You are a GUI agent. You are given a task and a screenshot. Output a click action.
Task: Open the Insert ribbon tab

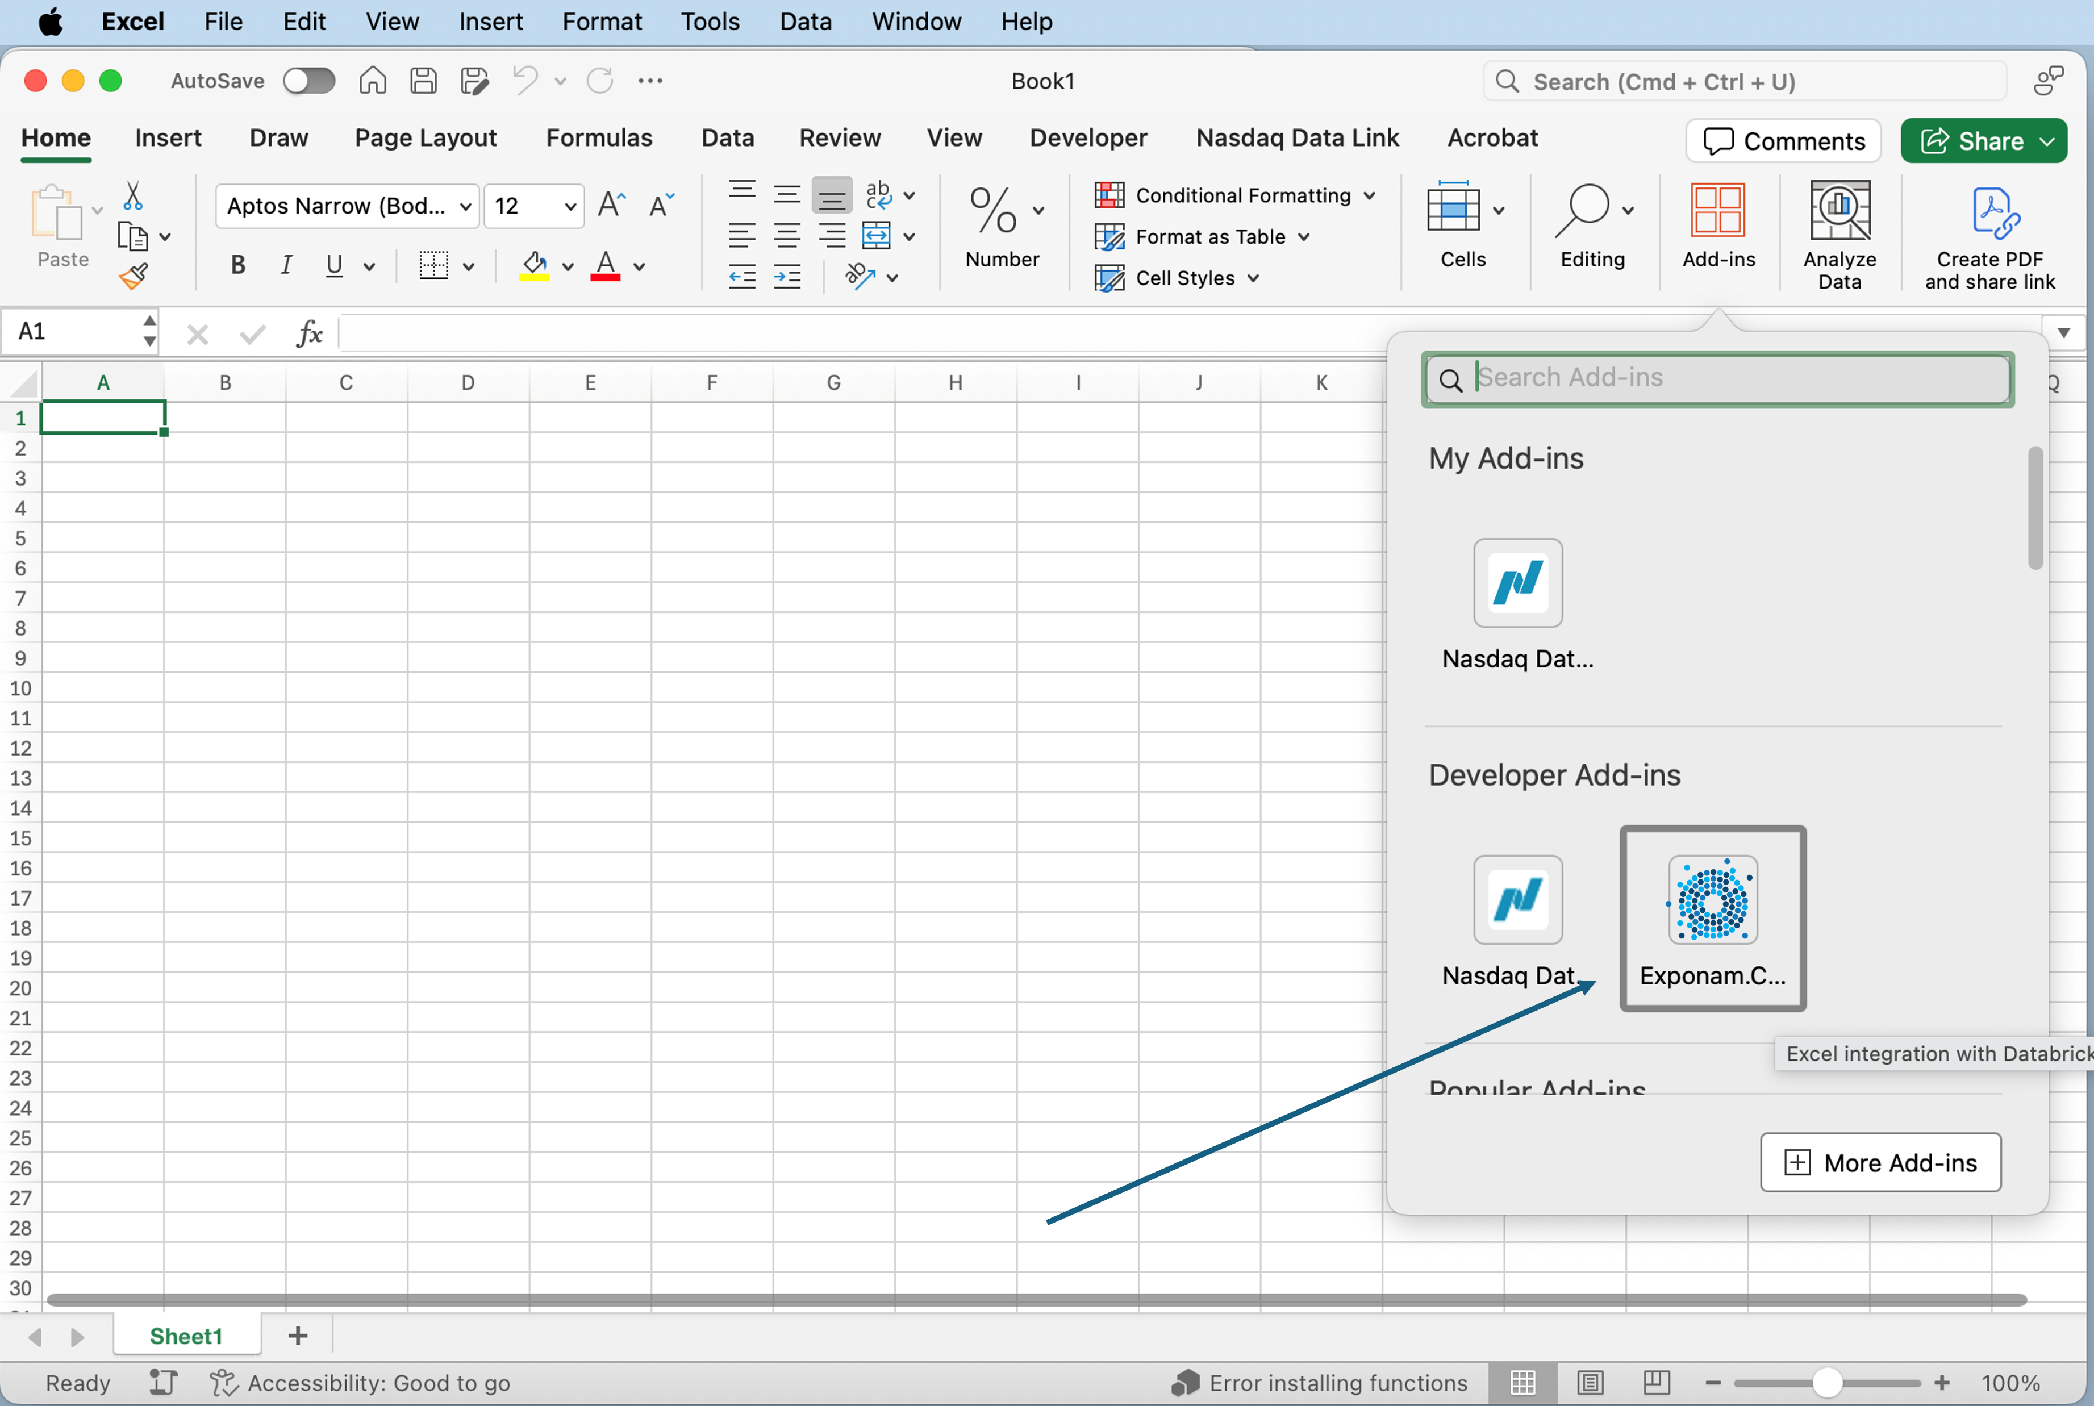click(x=168, y=138)
